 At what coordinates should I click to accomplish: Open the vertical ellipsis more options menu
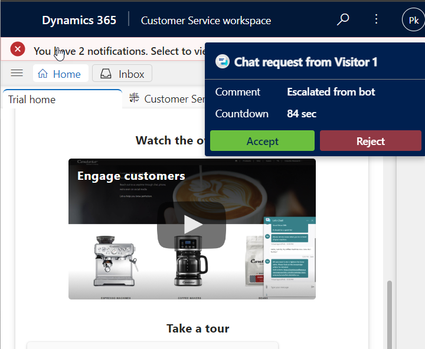click(377, 19)
